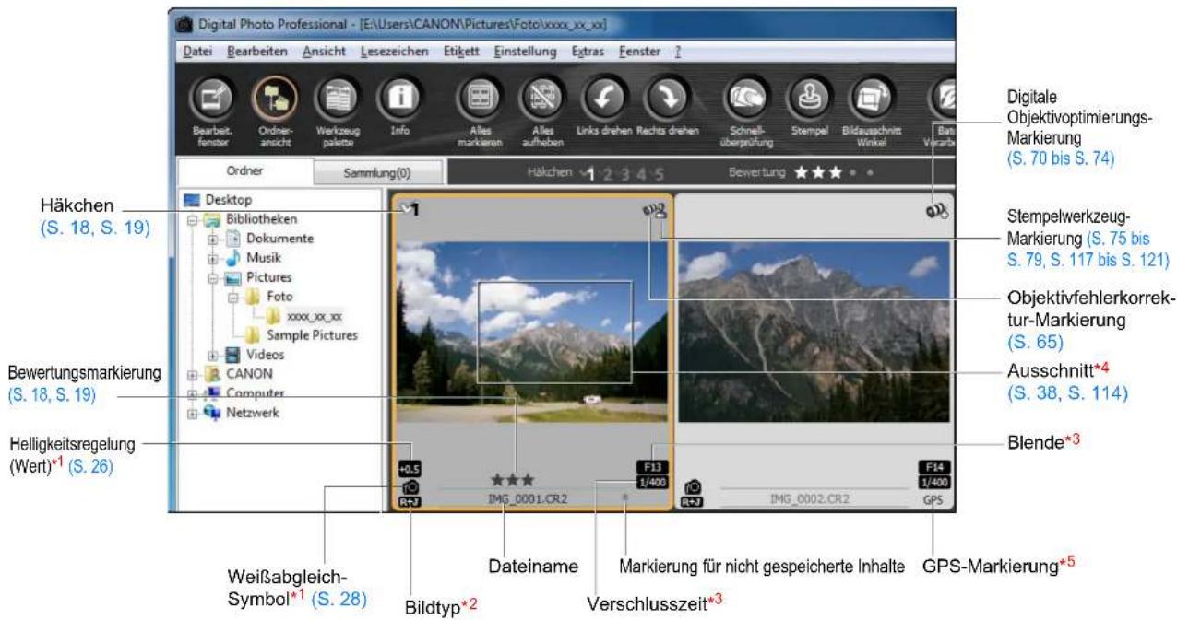Filter by Häkchen checkmark 5
The image size is (1177, 620).
(x=659, y=172)
